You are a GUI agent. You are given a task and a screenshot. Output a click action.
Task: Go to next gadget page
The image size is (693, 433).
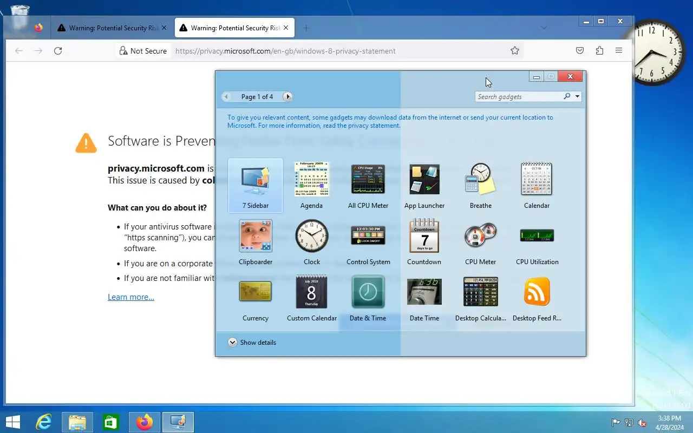point(288,97)
